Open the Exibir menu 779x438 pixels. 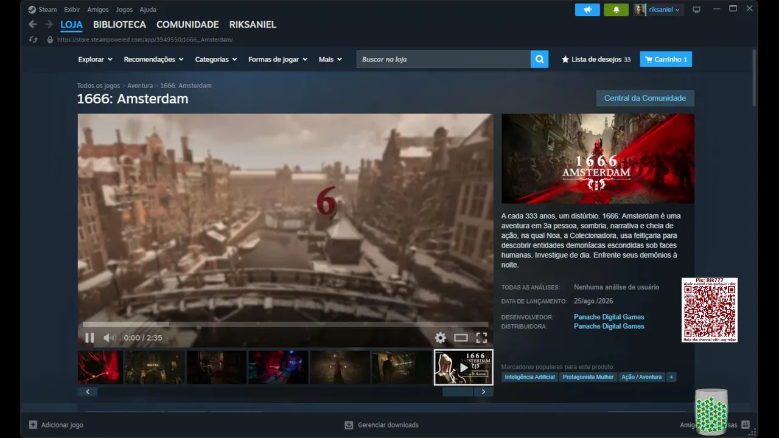72,10
